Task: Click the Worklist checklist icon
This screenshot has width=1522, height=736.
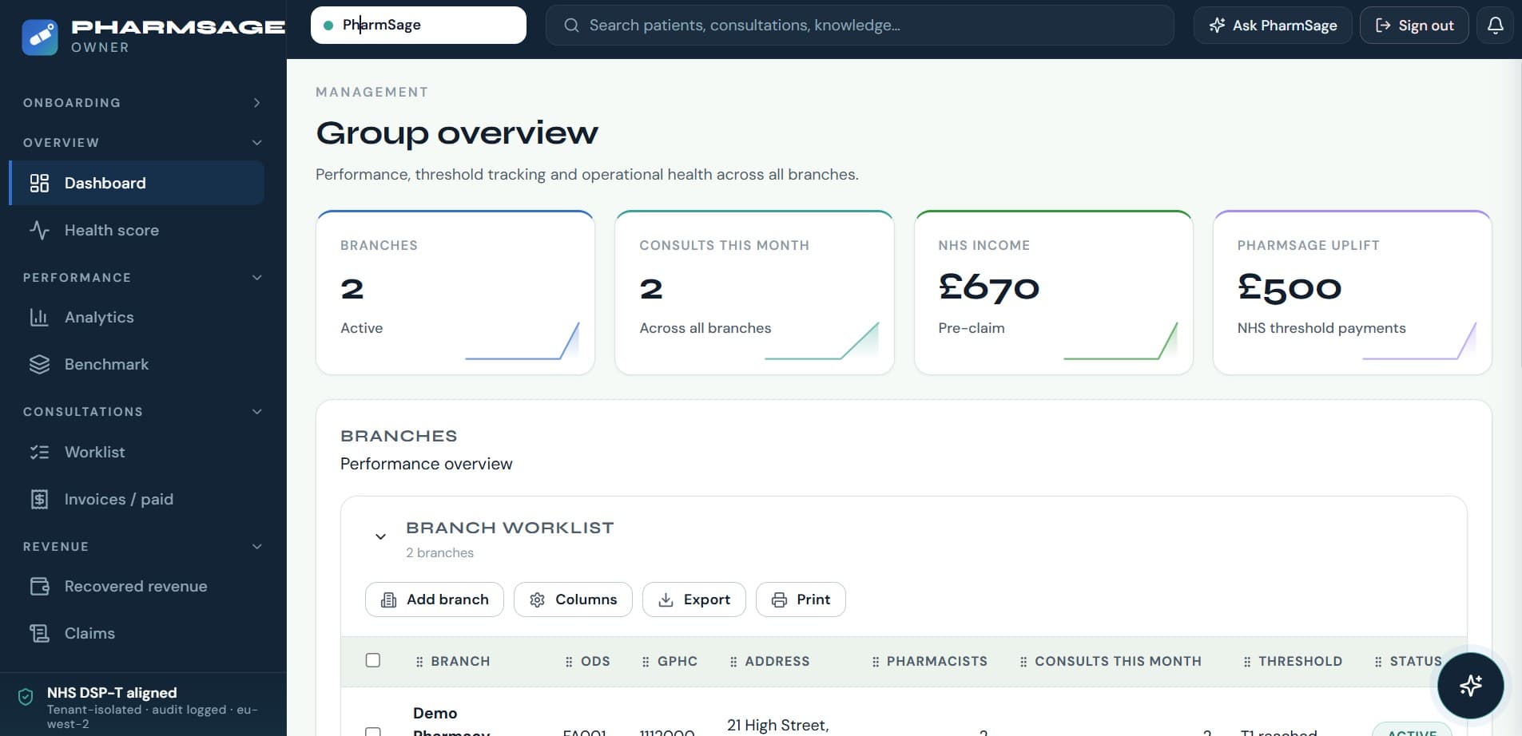Action: coord(39,452)
